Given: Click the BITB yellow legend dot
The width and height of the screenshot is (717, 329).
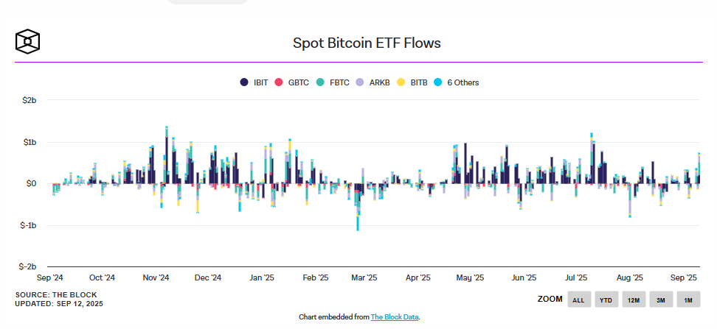Looking at the screenshot, I should [x=401, y=82].
